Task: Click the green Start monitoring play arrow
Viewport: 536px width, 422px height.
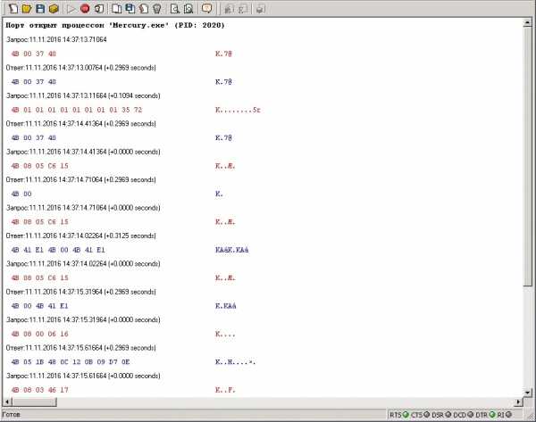Action: (x=71, y=8)
